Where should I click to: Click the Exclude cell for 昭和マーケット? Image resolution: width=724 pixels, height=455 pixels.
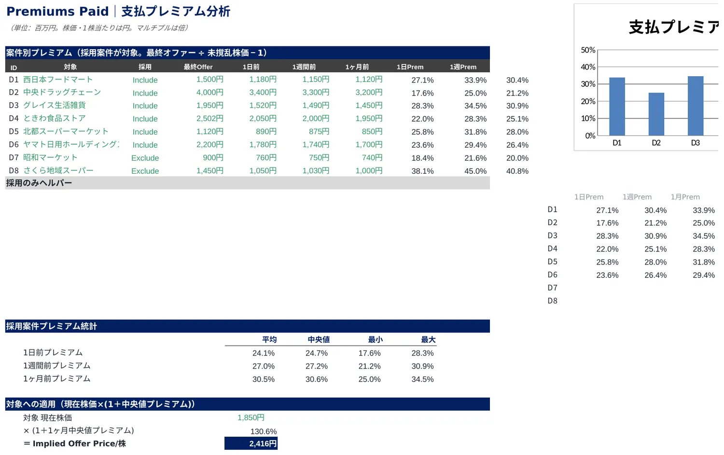point(145,158)
